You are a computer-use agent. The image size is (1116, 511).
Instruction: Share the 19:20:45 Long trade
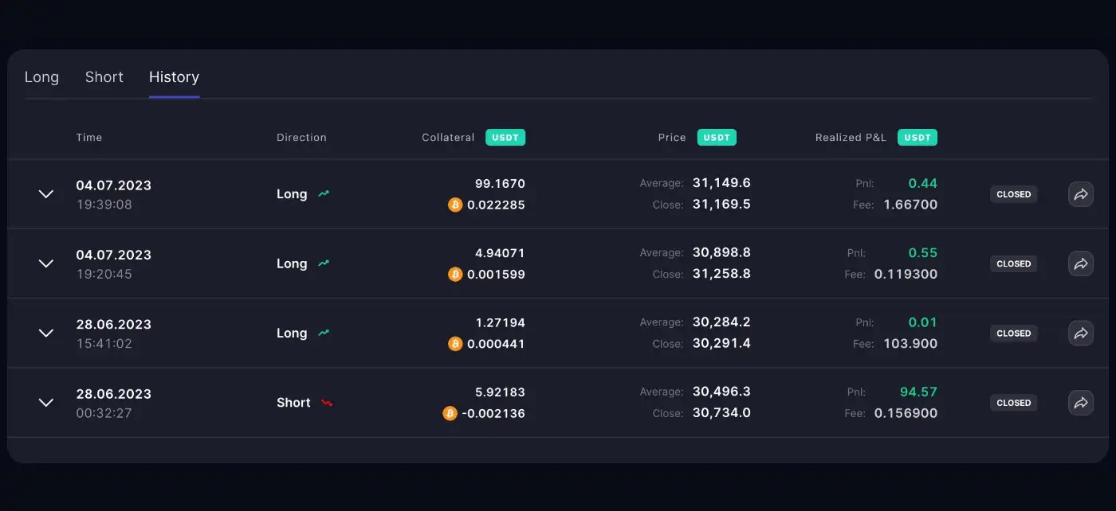[x=1080, y=263]
